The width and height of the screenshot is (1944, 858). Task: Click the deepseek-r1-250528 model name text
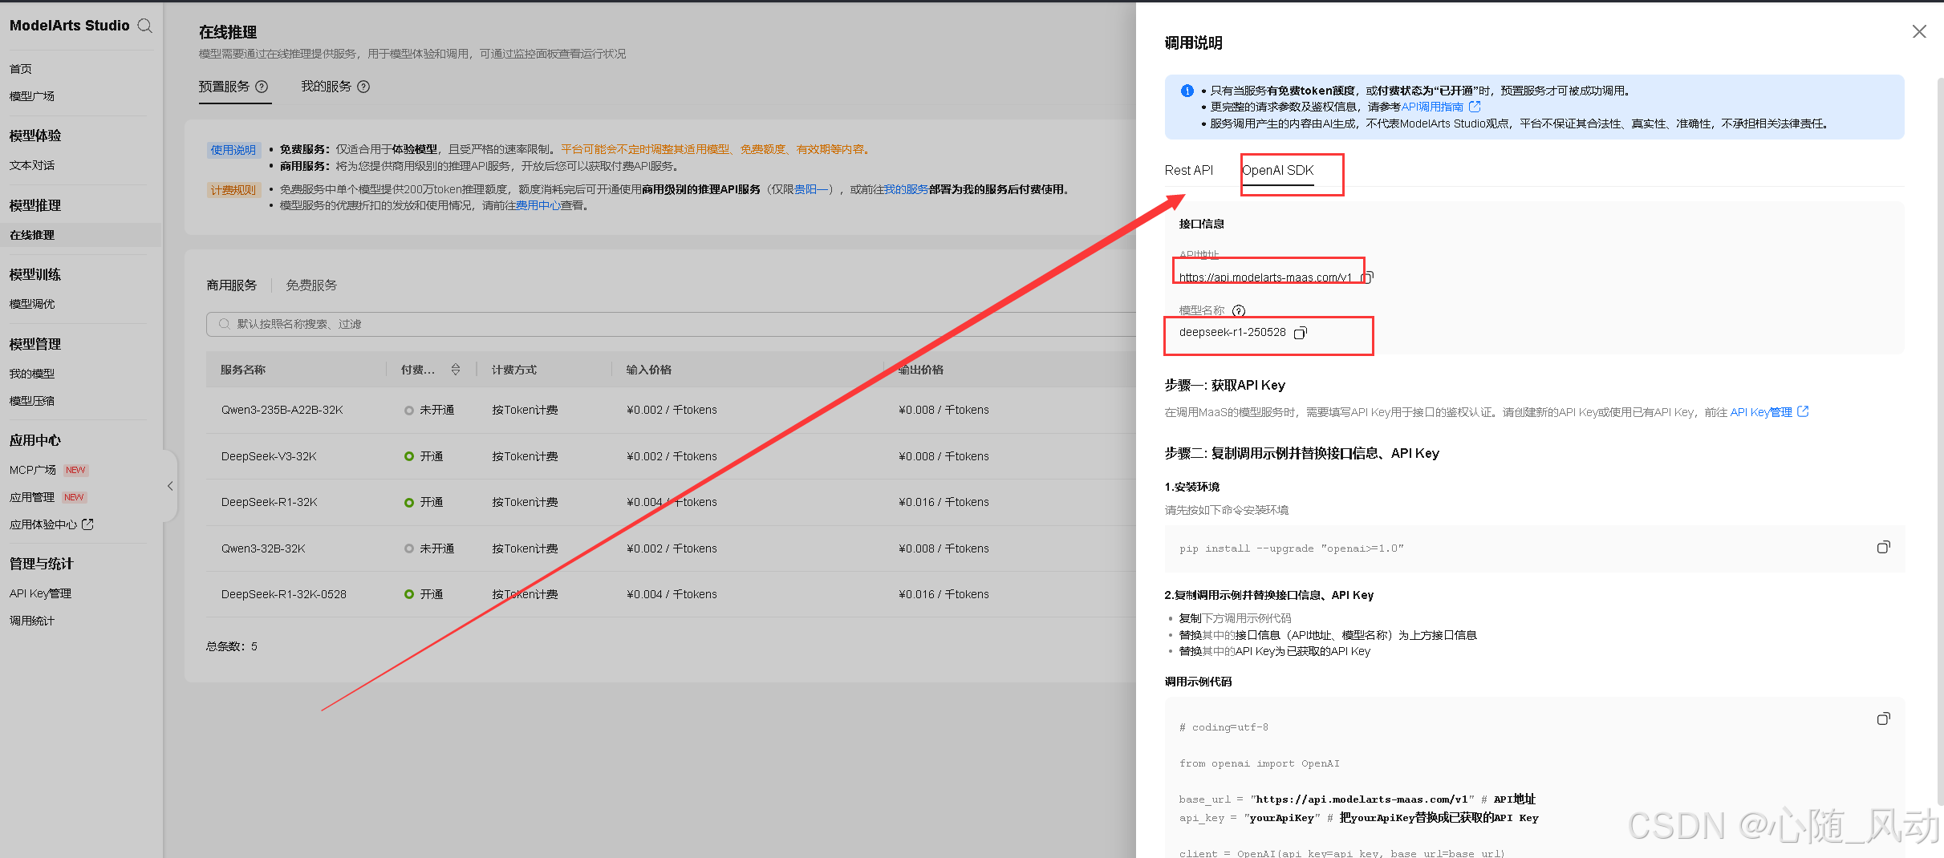1232,332
